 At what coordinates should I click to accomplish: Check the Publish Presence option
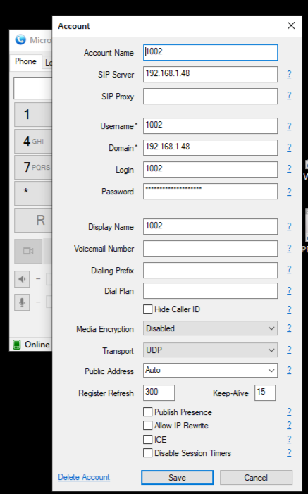tap(147, 412)
